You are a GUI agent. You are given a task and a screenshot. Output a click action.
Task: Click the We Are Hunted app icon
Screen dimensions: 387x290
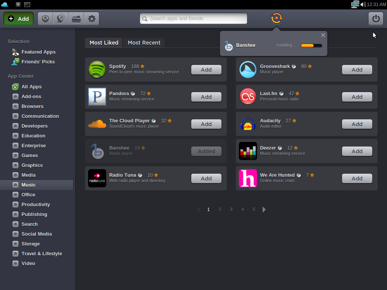(x=248, y=178)
